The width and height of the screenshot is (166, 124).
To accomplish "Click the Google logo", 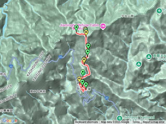I will 10,121.
